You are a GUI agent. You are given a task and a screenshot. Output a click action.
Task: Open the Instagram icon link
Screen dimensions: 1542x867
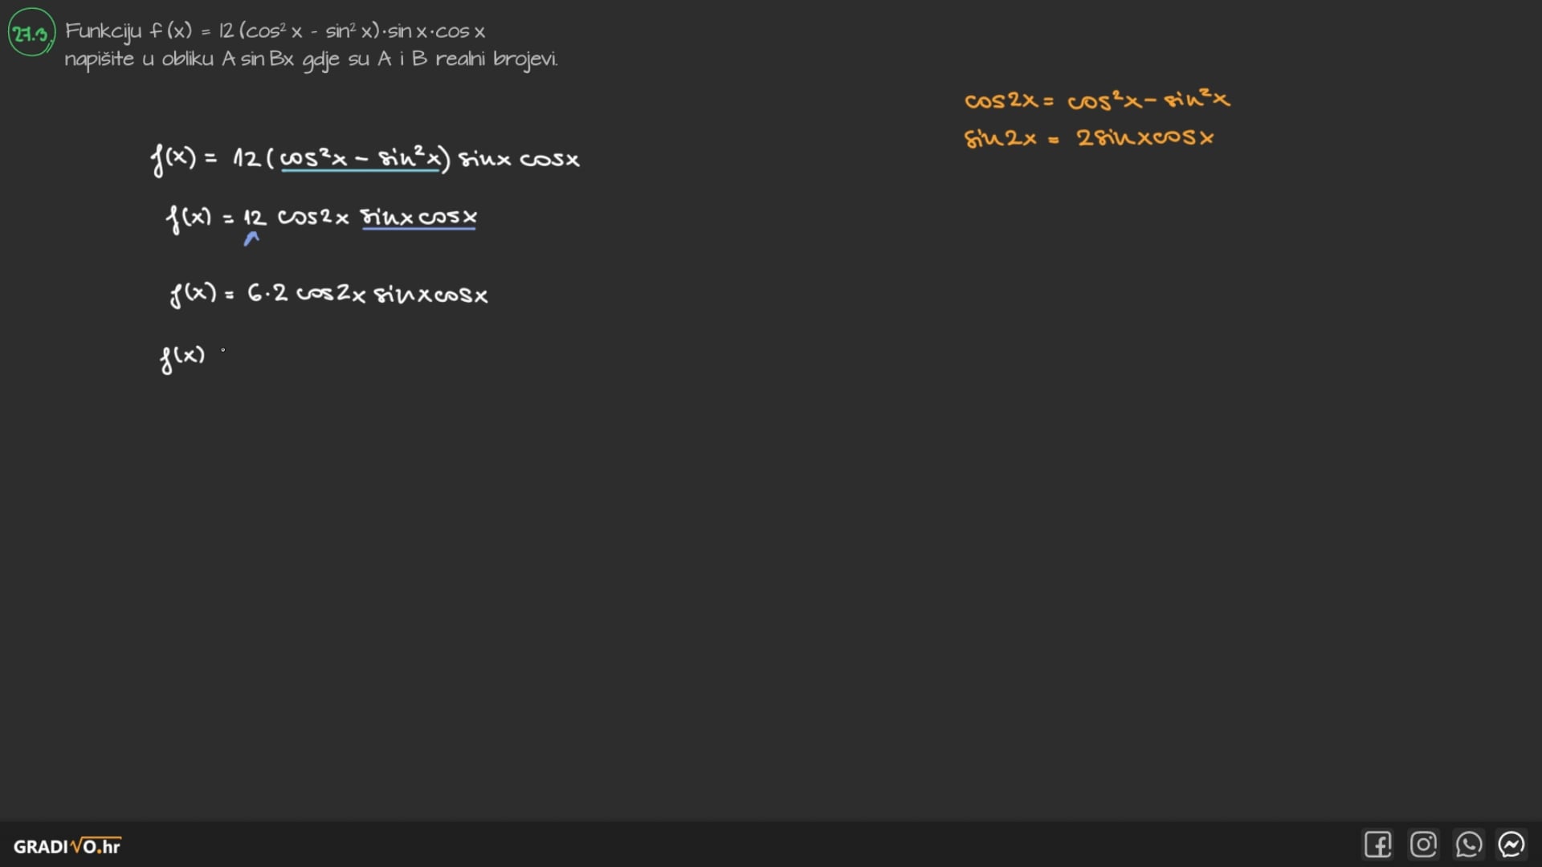click(1423, 845)
